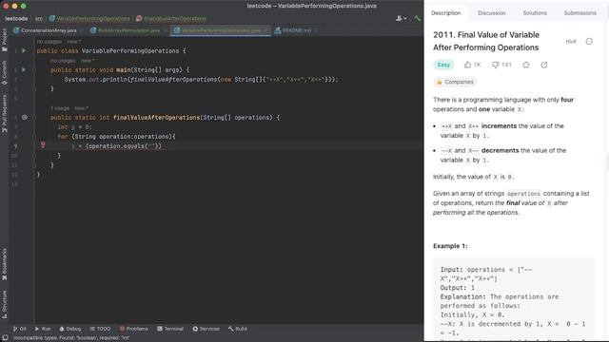Image resolution: width=609 pixels, height=342 pixels.
Task: Open the more options icon beside Hint
Action: (x=589, y=41)
